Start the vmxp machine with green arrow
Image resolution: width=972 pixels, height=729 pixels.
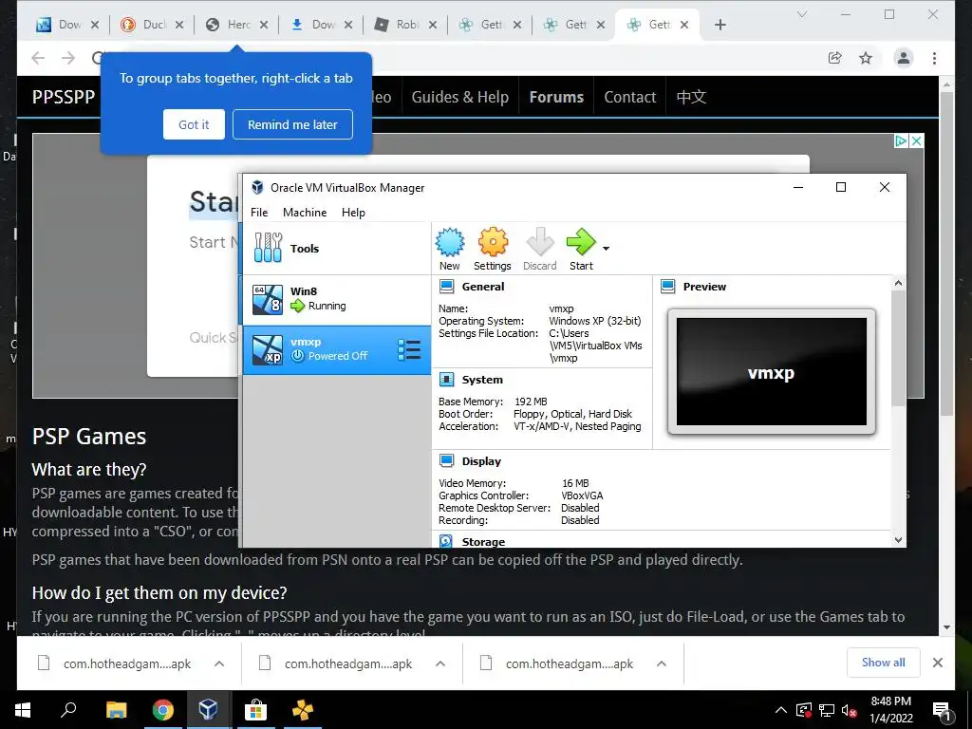click(581, 249)
